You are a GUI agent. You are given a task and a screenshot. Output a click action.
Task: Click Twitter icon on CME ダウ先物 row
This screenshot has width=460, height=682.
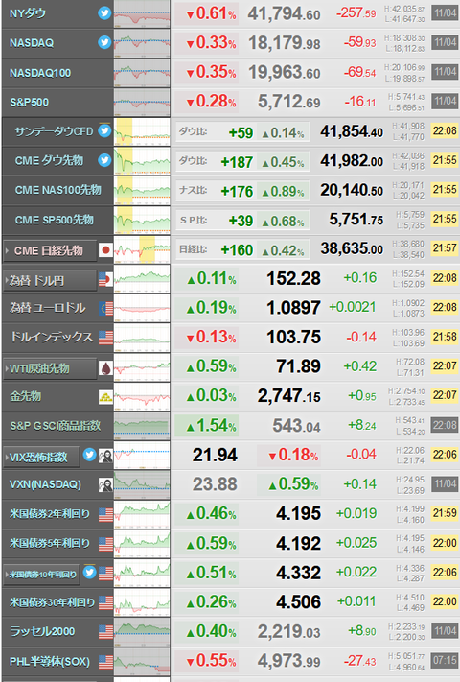pyautogui.click(x=104, y=160)
